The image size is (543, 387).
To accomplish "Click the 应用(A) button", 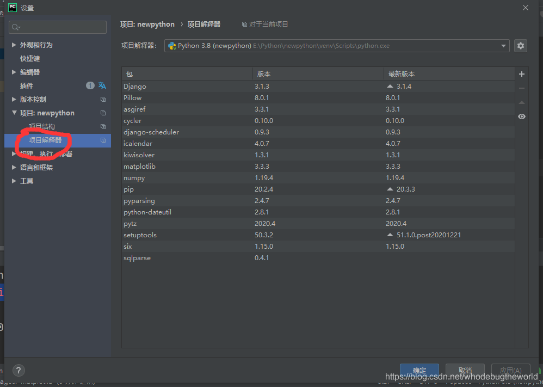I will (510, 370).
